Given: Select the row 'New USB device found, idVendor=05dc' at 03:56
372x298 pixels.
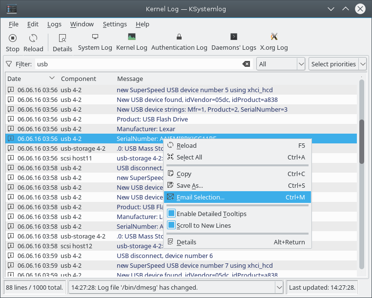Looking at the screenshot, I should [x=181, y=99].
